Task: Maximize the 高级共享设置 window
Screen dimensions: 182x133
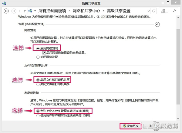Action: [168, 2]
